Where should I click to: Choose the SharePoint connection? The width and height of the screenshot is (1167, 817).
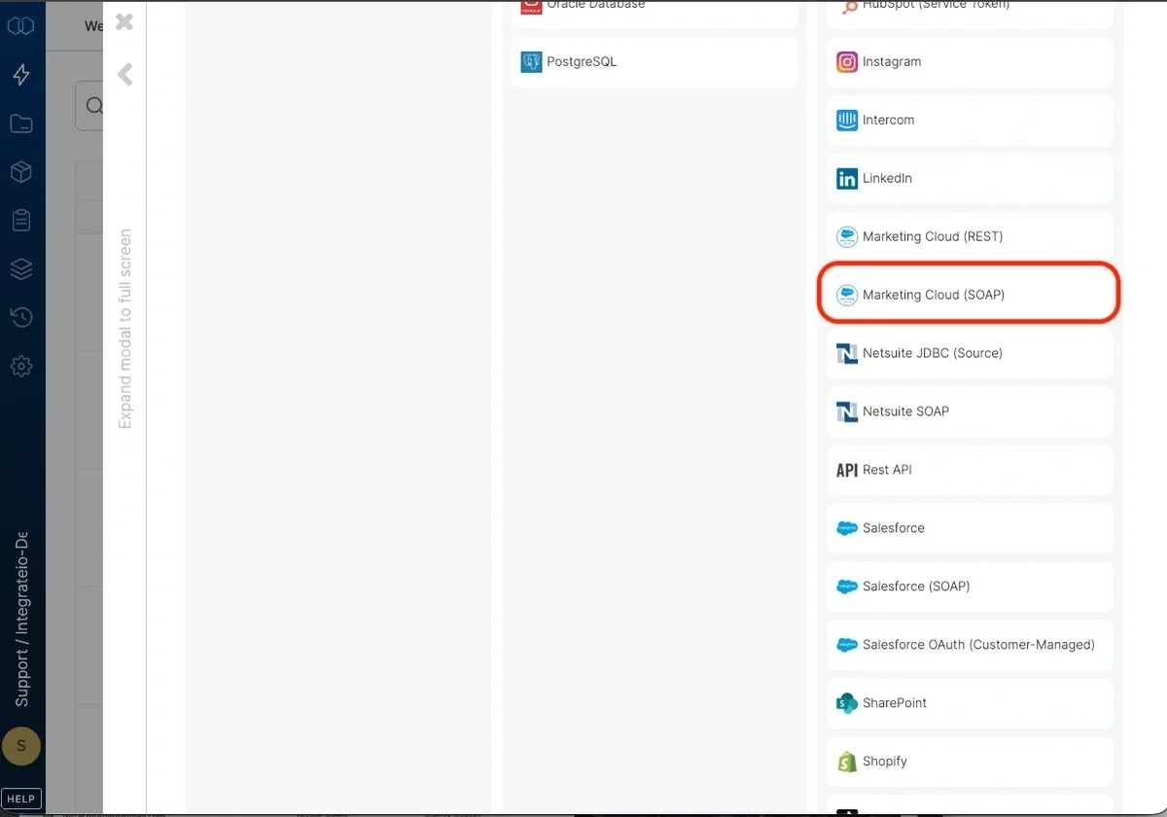pos(971,703)
